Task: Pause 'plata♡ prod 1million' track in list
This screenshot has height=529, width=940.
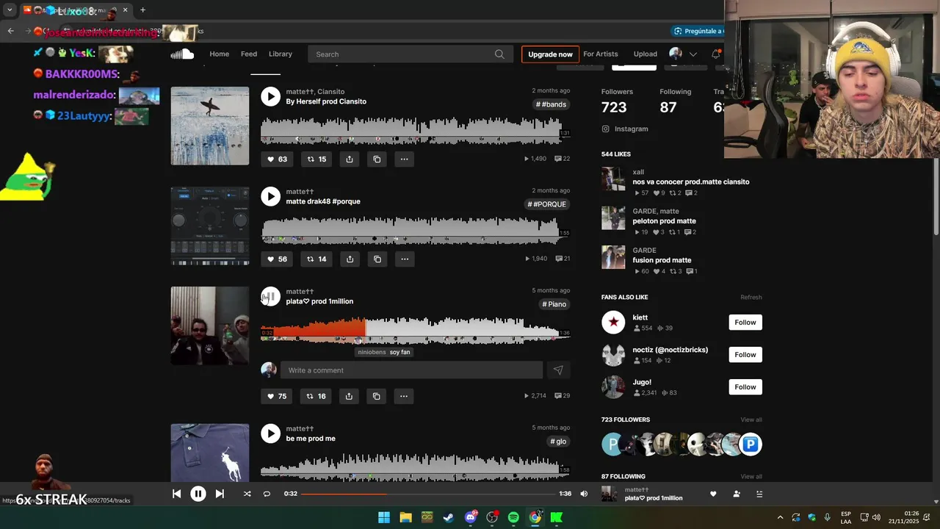Action: pyautogui.click(x=271, y=296)
